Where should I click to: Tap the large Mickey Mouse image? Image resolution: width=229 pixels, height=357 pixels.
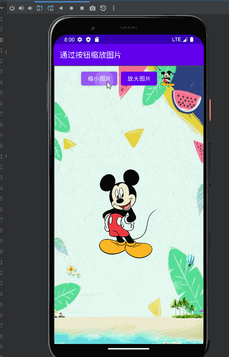[x=127, y=214]
